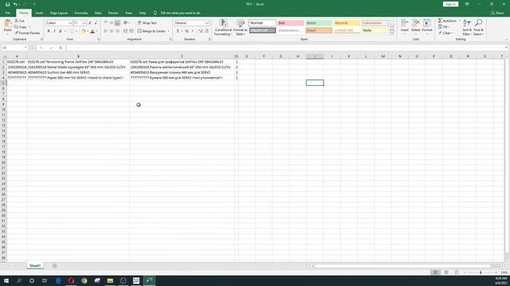
Task: Apply the yellow fill color bucket
Action: (83, 31)
